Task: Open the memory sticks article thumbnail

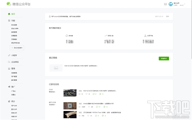Action: tap(70, 93)
